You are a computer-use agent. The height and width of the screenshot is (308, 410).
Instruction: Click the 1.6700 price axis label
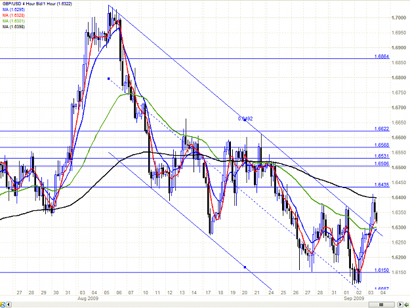coord(399,107)
